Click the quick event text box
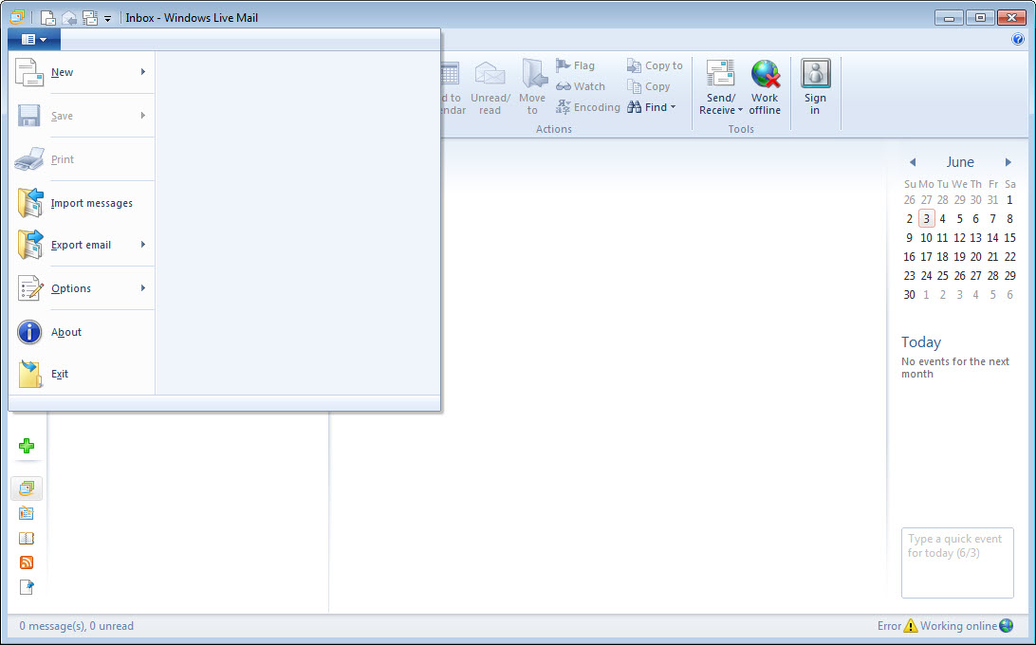The width and height of the screenshot is (1036, 645). tap(956, 562)
